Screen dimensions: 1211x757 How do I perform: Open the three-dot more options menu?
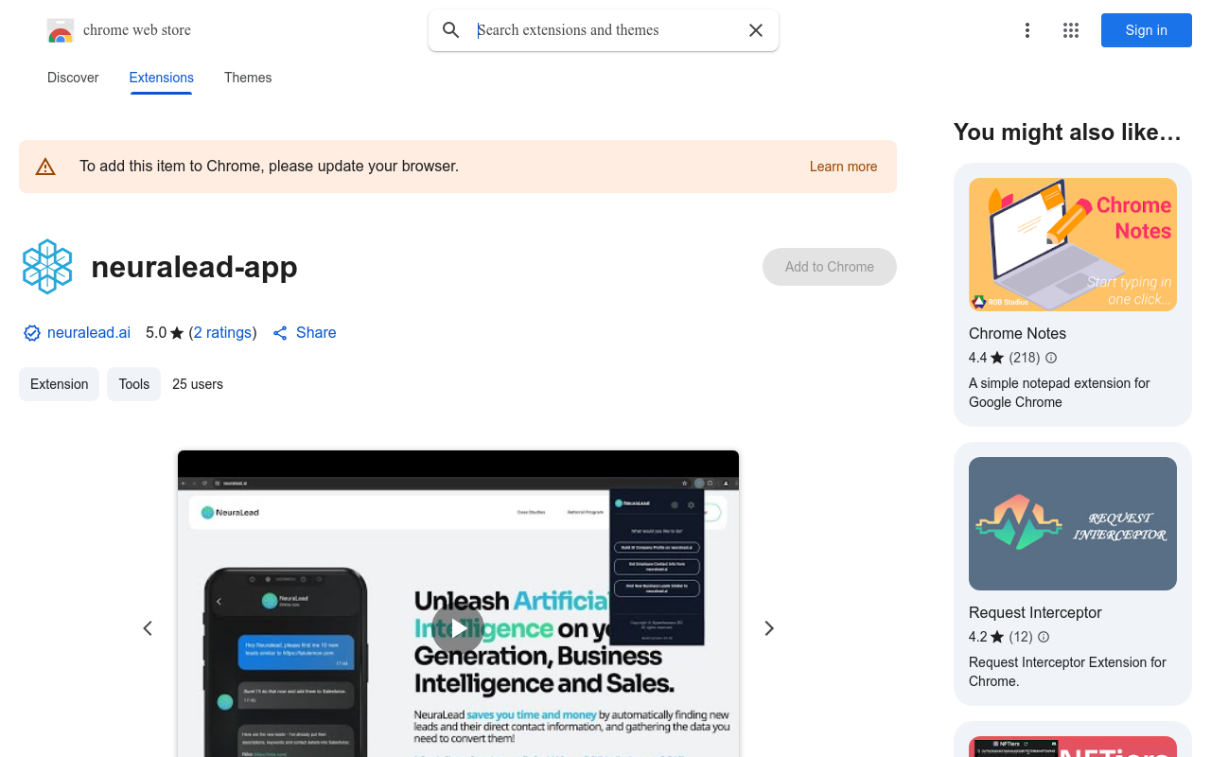[x=1027, y=30]
